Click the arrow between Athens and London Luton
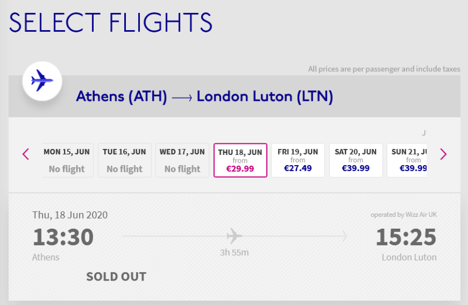Screen dimensions: 468x305 click(182, 98)
